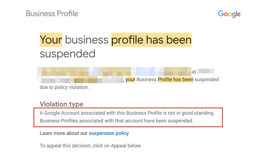
Task: Click "suspended" in the body paragraph
Action: tap(207, 80)
